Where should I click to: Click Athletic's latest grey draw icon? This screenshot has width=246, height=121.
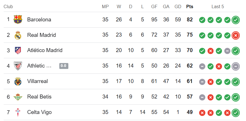[236, 66]
